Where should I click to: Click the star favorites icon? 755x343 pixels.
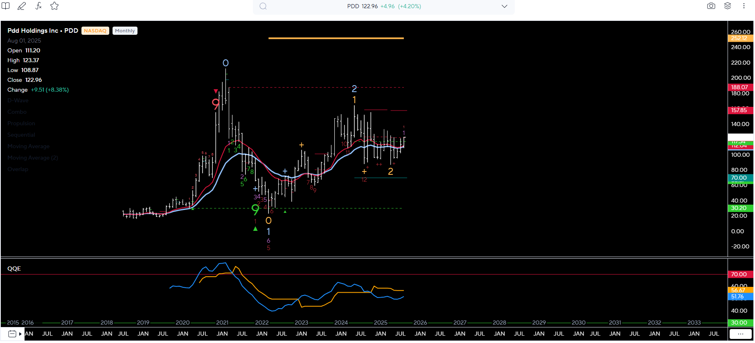click(54, 6)
